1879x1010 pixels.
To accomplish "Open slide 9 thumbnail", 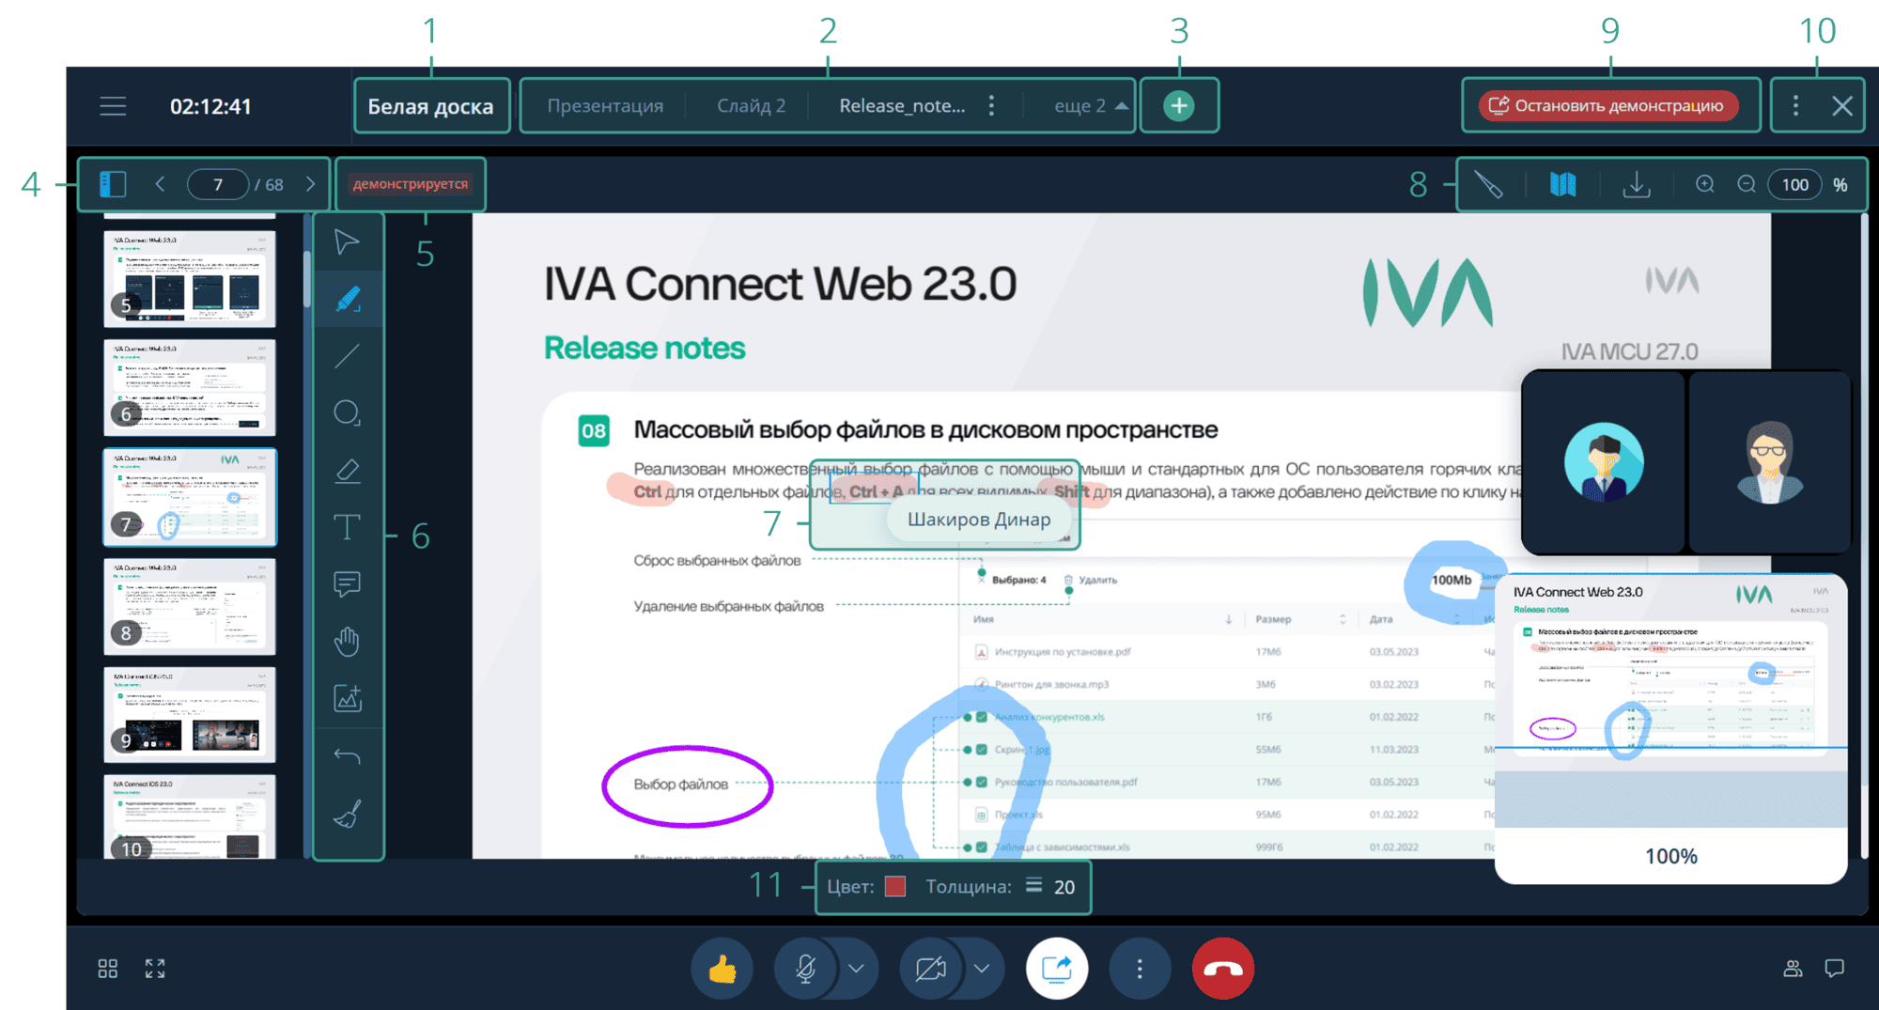I will [x=190, y=714].
